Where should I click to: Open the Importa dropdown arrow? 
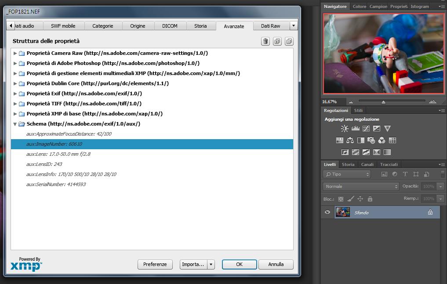coord(211,264)
